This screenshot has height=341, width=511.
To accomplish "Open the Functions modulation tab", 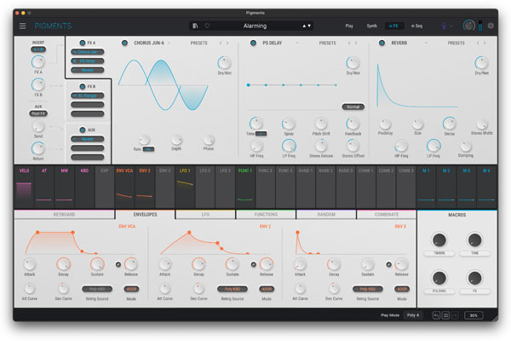I will click(266, 214).
